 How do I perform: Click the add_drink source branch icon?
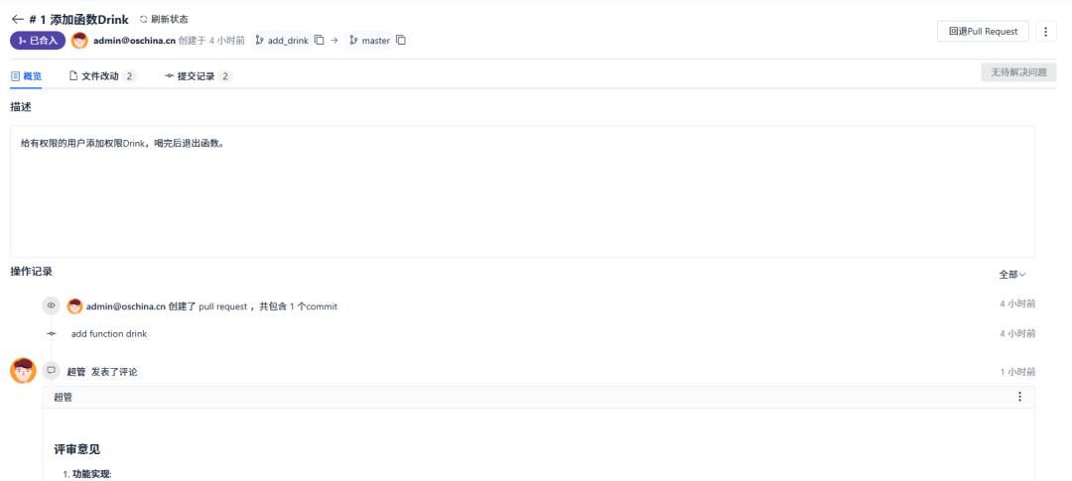pos(259,41)
